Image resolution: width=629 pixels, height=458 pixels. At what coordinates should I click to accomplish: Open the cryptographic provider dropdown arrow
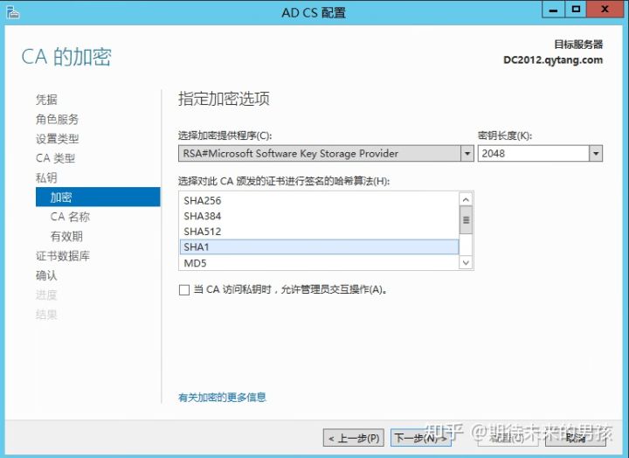467,154
